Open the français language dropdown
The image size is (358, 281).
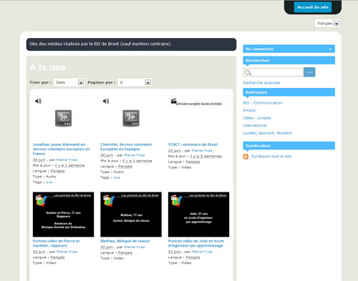point(328,24)
